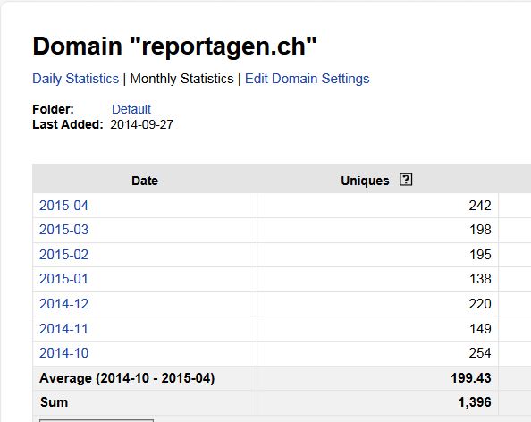Click the Date column header
The image size is (531, 422).
pyautogui.click(x=145, y=181)
